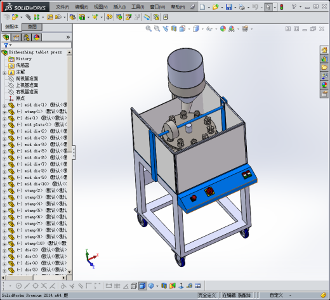
Task: Open the 文件(F) menu
Action: coord(62,7)
